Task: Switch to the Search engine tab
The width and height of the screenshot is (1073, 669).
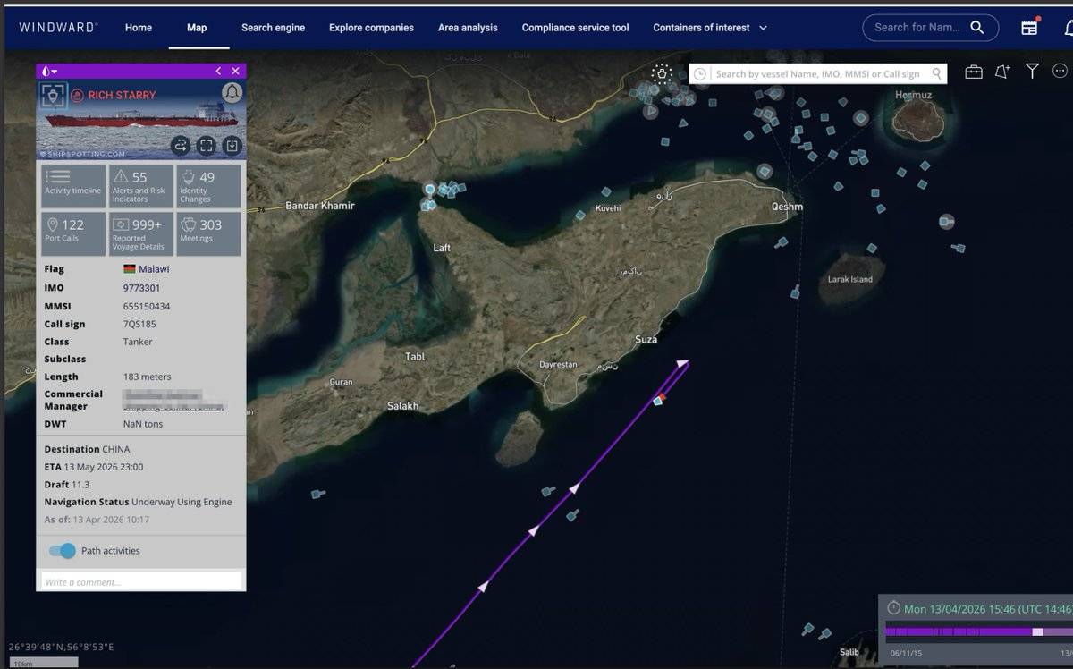Action: [x=273, y=28]
